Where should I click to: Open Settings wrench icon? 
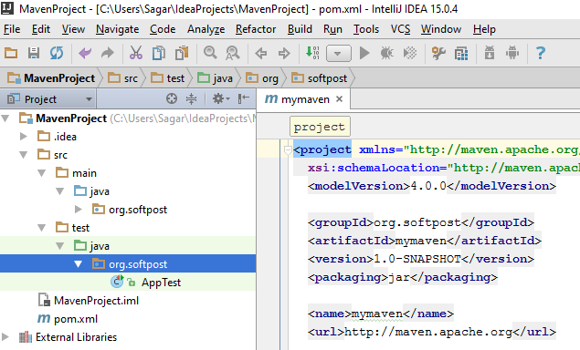tap(438, 53)
